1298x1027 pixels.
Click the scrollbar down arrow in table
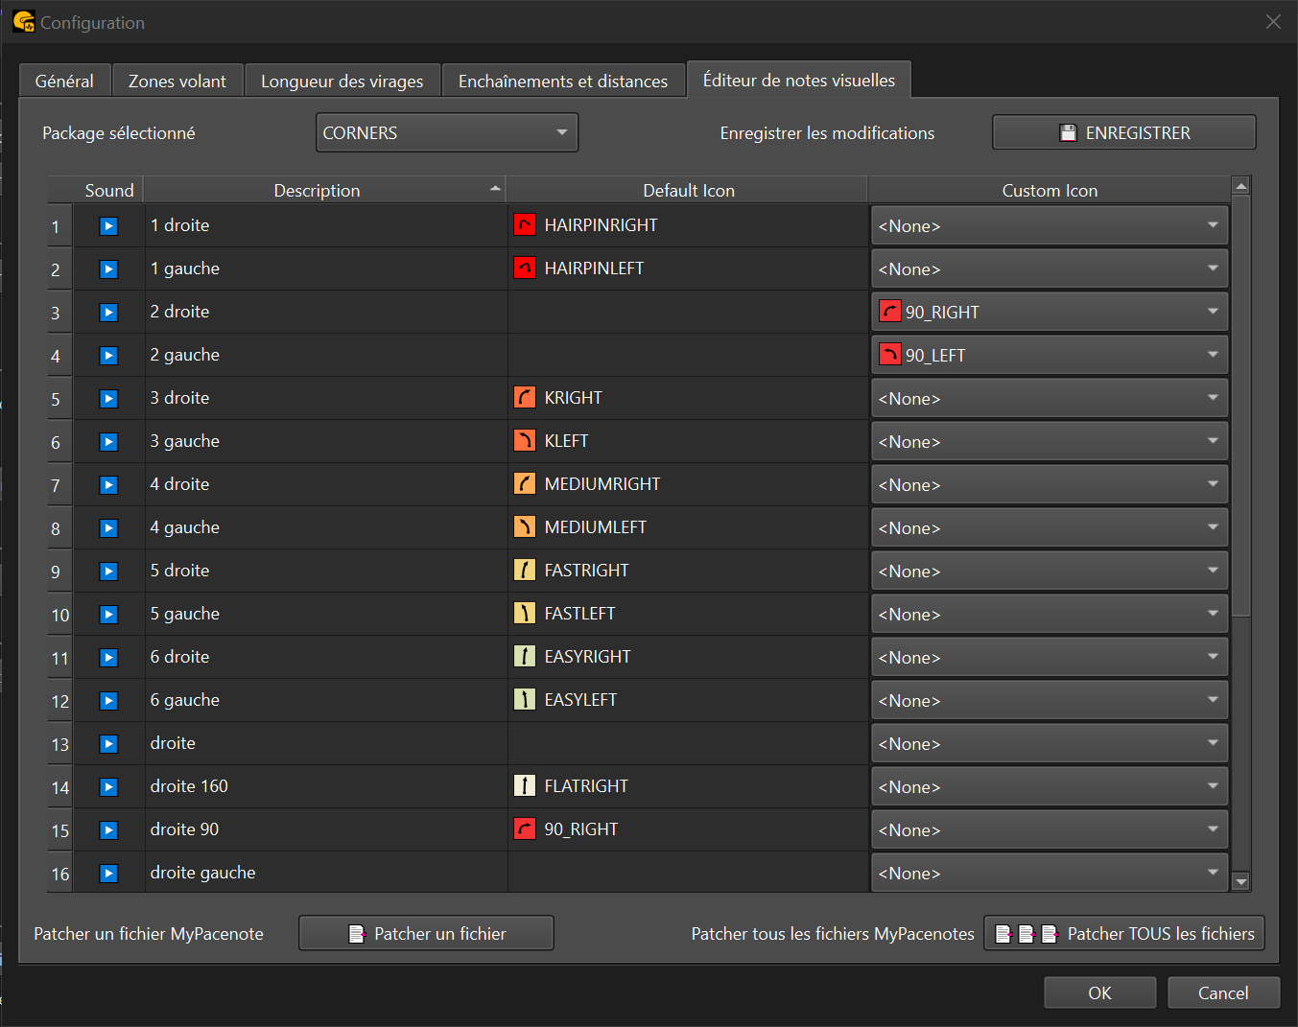(1240, 881)
